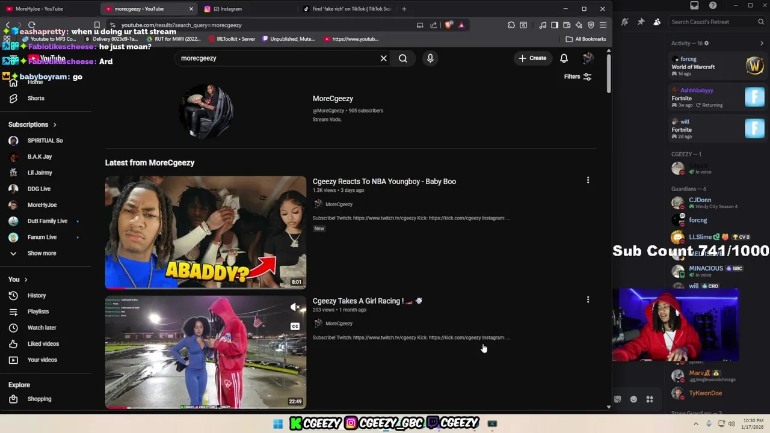Image resolution: width=770 pixels, height=433 pixels.
Task: Open the MoreCgeezy channel name link
Action: click(x=333, y=99)
